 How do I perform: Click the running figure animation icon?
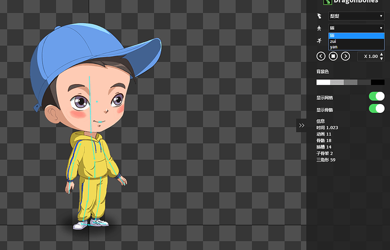319,41
